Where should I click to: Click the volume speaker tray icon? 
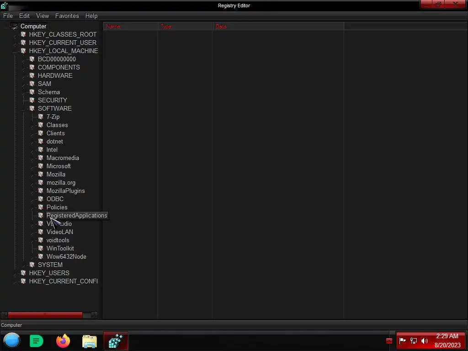click(x=425, y=340)
